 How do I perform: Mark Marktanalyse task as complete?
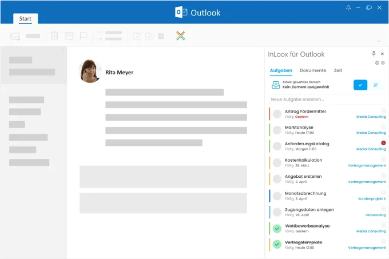[x=277, y=130]
